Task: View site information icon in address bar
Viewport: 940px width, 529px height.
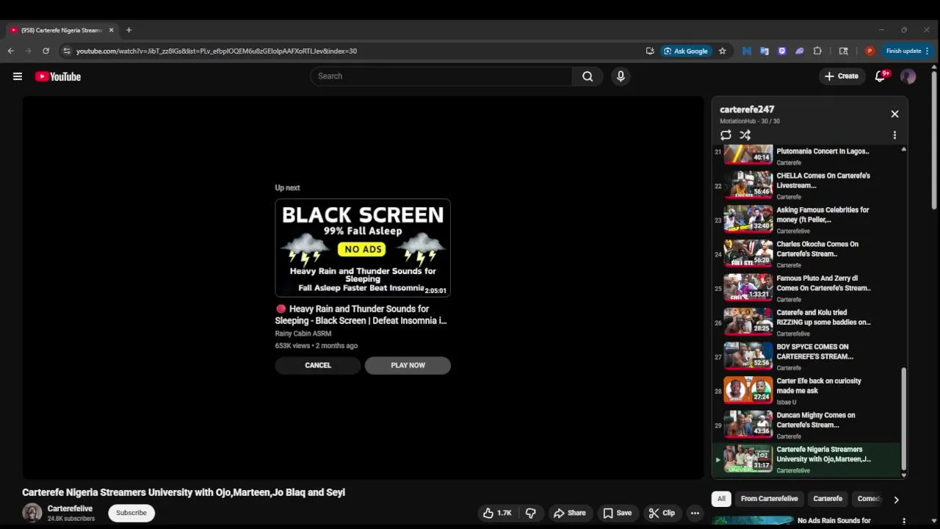Action: (x=66, y=51)
